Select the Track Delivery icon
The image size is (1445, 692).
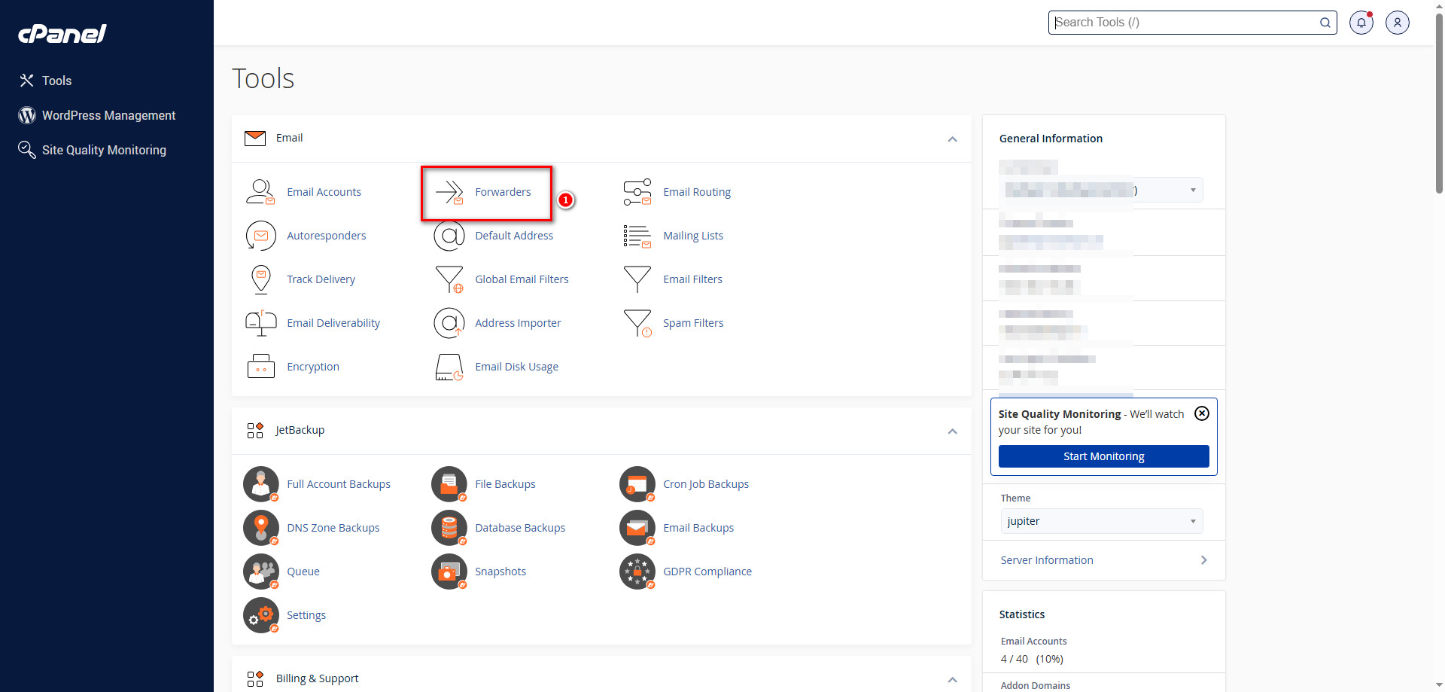260,279
